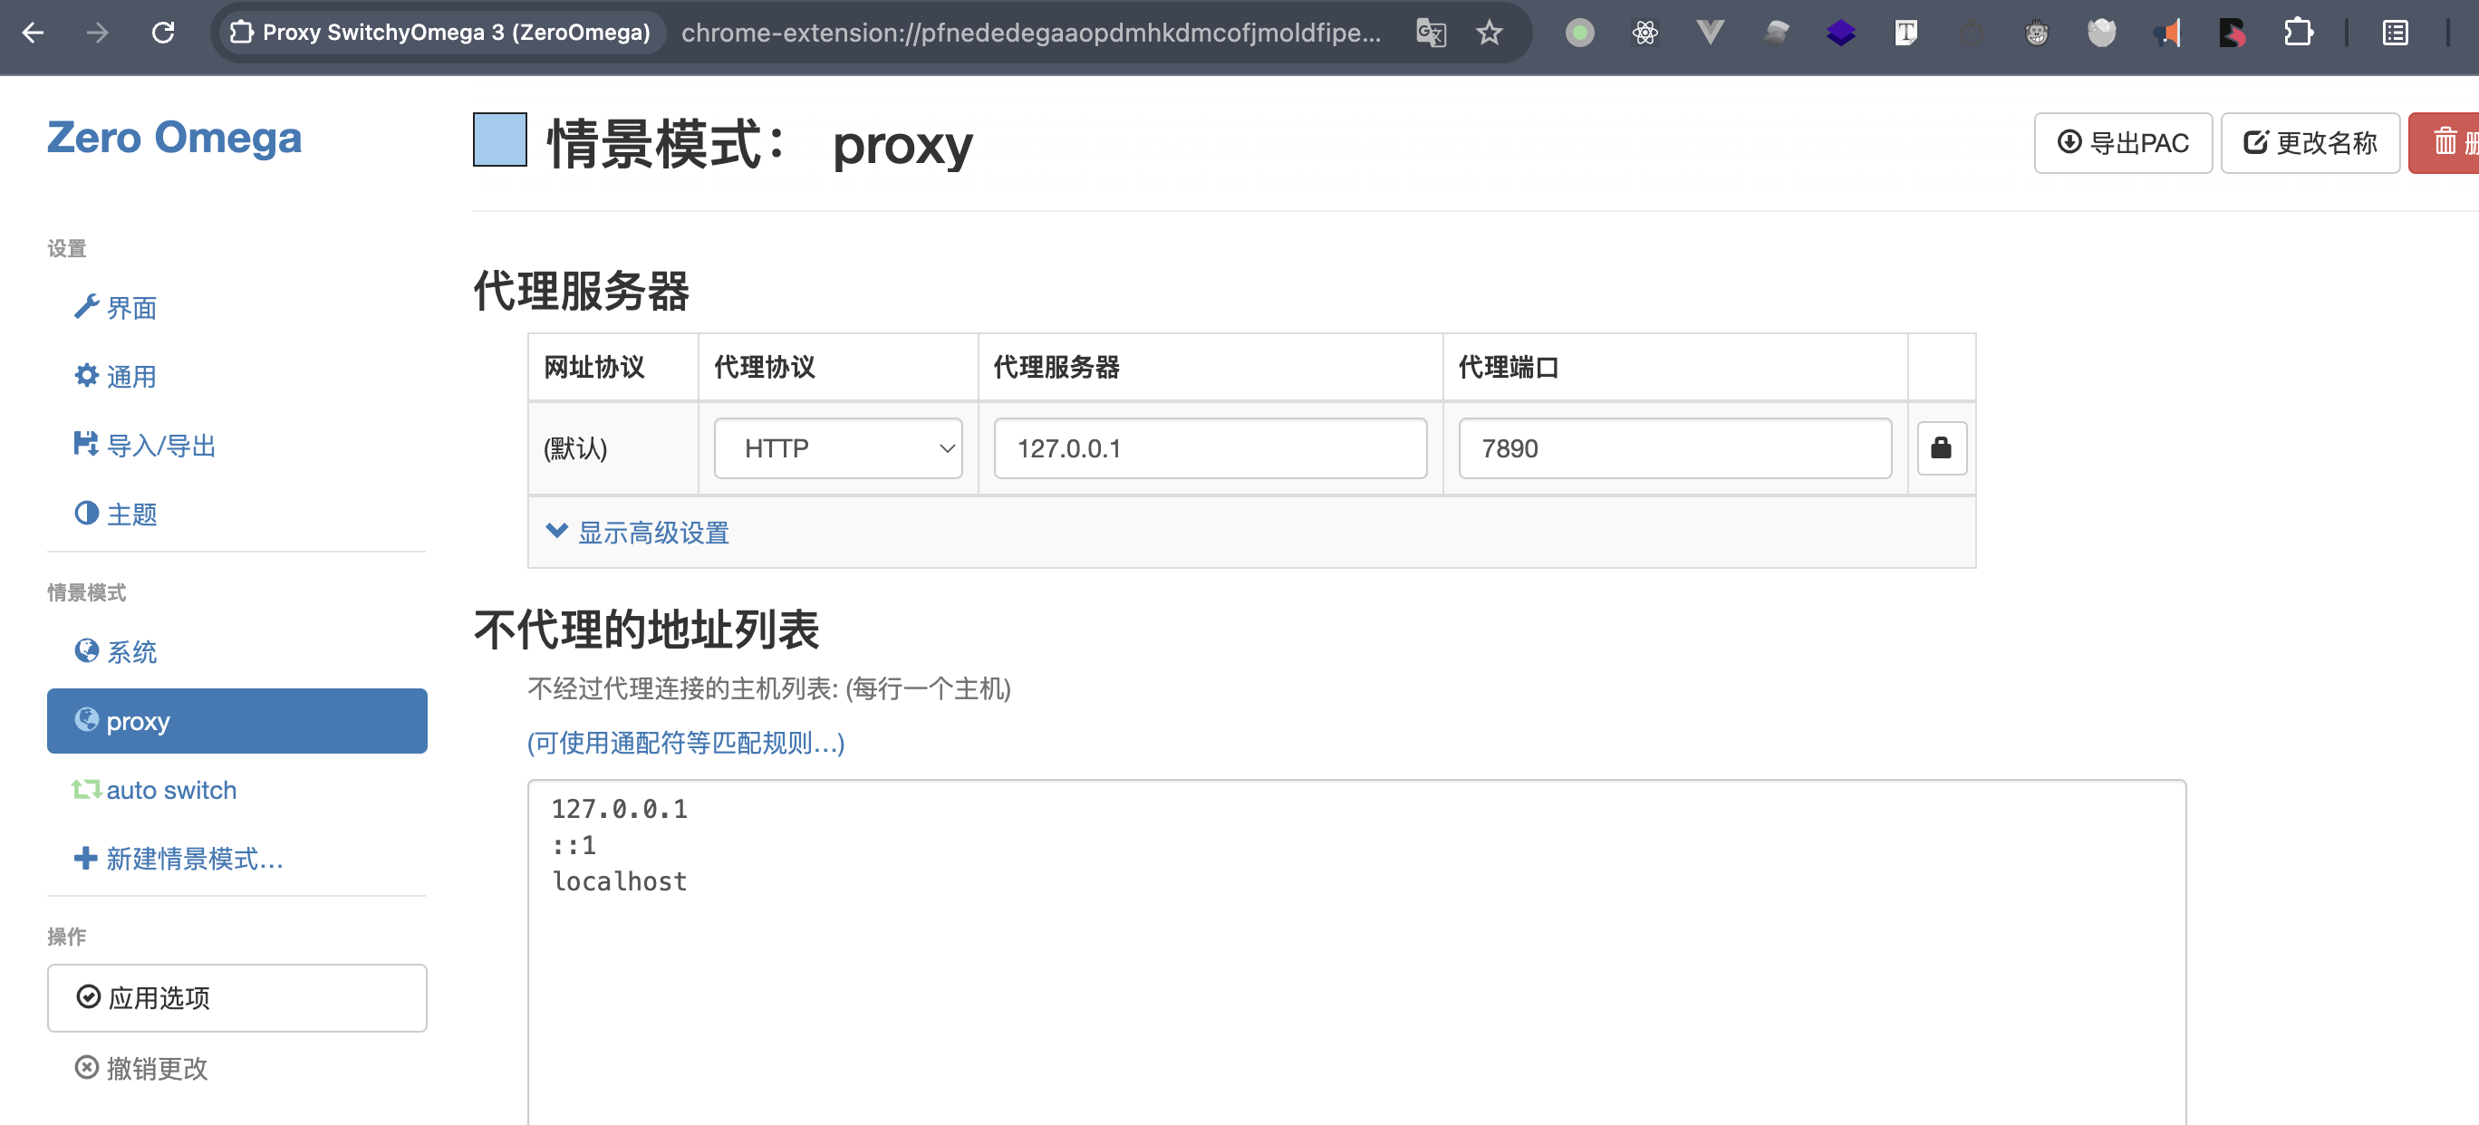Open the browser side panel list icon
The image size is (2479, 1125).
pos(2396,33)
